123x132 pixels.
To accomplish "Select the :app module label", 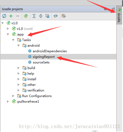I will (20, 34).
